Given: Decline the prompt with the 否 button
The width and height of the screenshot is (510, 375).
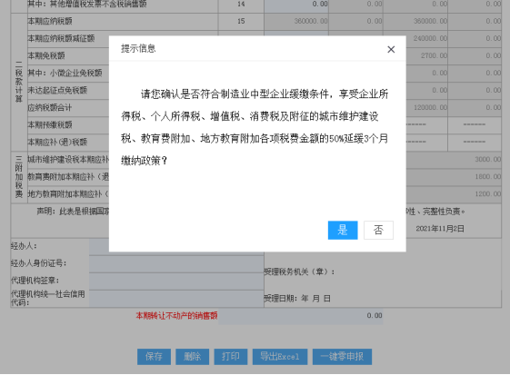Looking at the screenshot, I should (x=378, y=230).
